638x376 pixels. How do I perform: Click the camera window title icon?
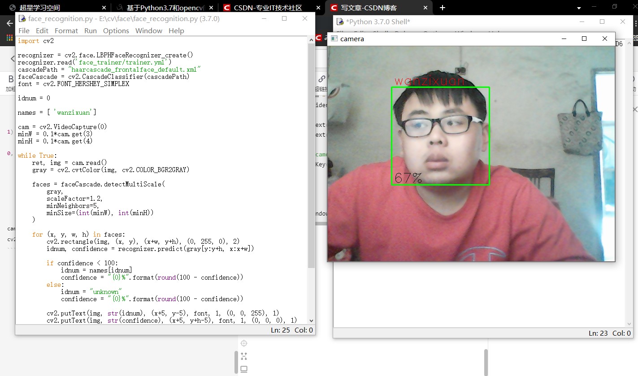click(x=334, y=39)
